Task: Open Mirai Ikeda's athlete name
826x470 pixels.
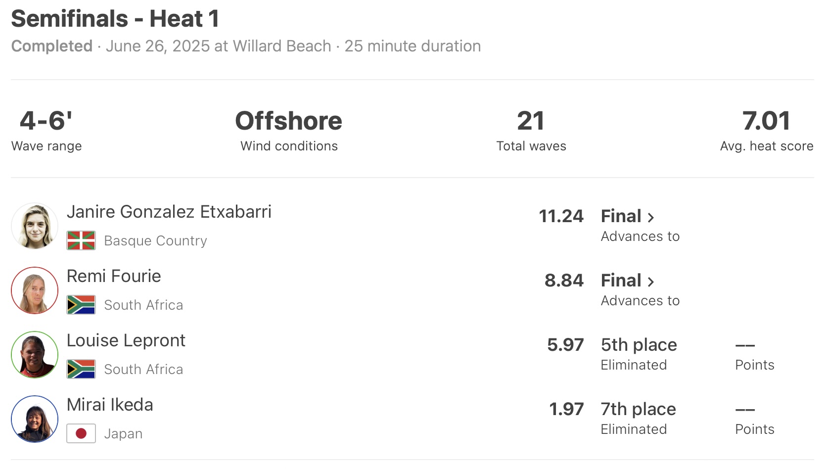Action: tap(110, 405)
